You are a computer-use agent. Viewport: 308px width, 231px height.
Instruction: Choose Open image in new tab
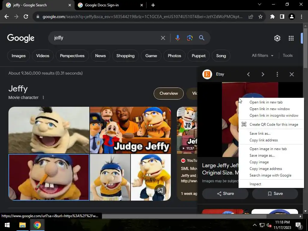271,149
